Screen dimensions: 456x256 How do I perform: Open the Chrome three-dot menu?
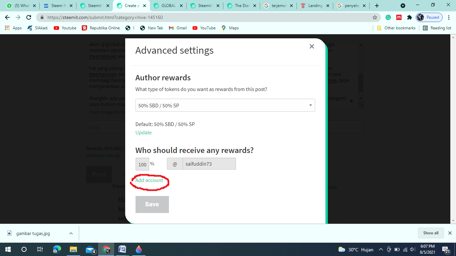point(449,17)
